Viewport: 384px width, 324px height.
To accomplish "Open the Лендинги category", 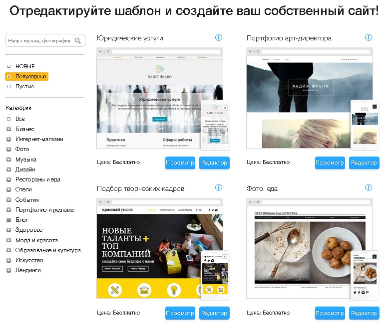I will point(28,270).
